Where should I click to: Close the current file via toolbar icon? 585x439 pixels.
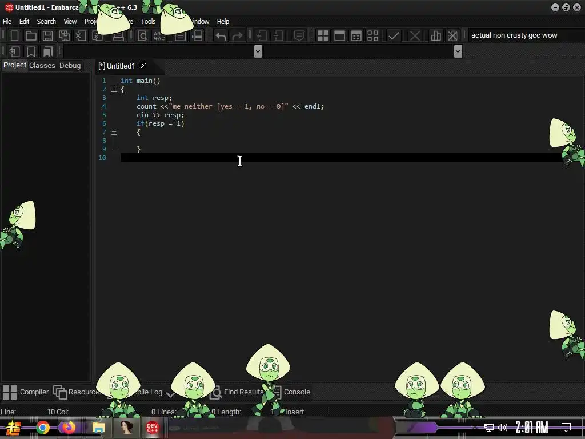[81, 36]
